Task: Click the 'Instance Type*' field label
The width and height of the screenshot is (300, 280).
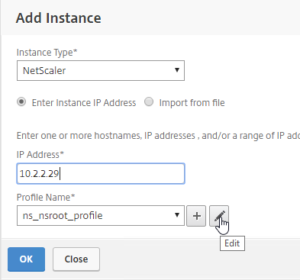Action: (x=47, y=53)
